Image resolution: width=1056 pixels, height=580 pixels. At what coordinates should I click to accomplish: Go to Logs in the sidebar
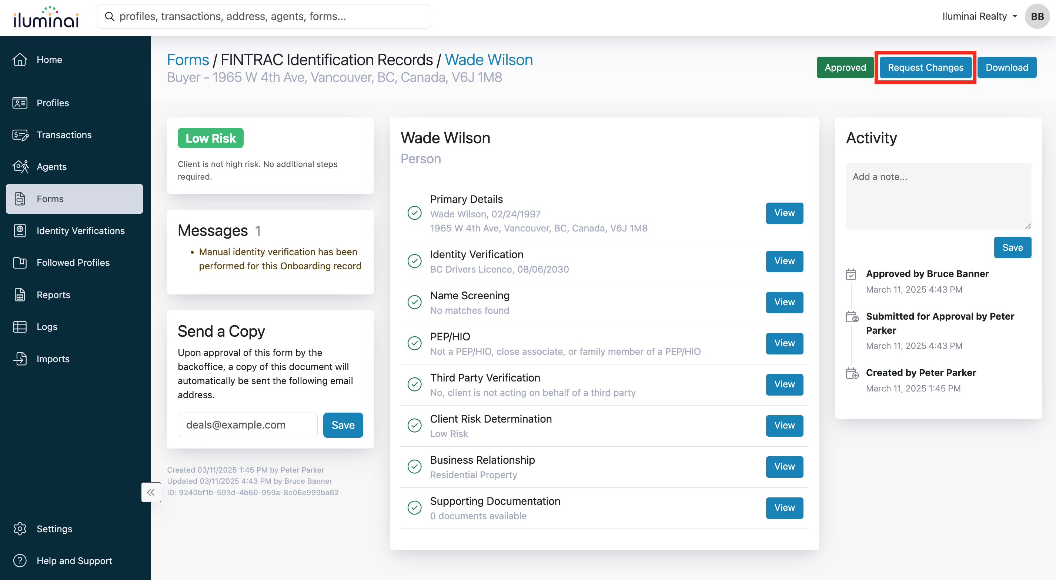click(47, 327)
